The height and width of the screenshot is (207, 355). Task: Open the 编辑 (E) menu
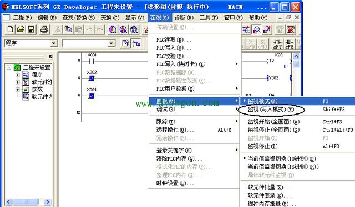(x=47, y=18)
